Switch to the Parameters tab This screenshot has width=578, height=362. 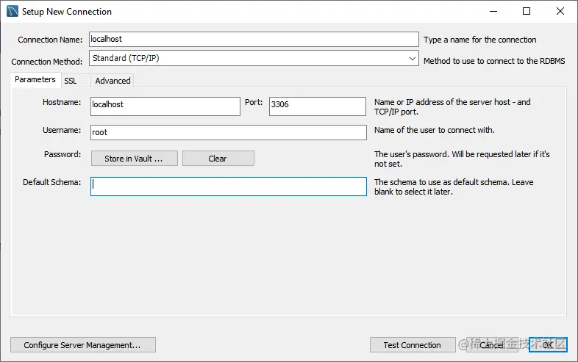[35, 79]
